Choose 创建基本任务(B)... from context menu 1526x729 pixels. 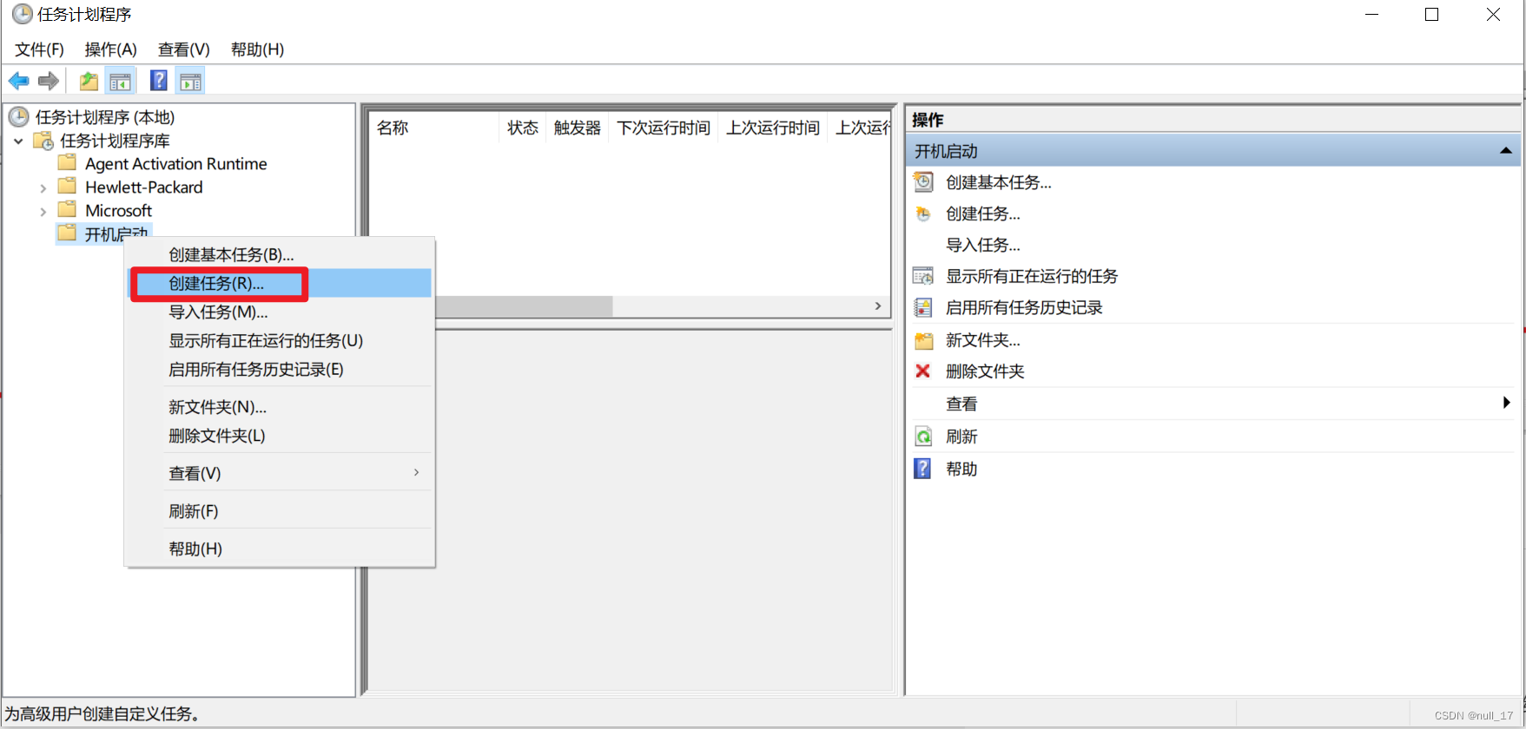coord(280,254)
